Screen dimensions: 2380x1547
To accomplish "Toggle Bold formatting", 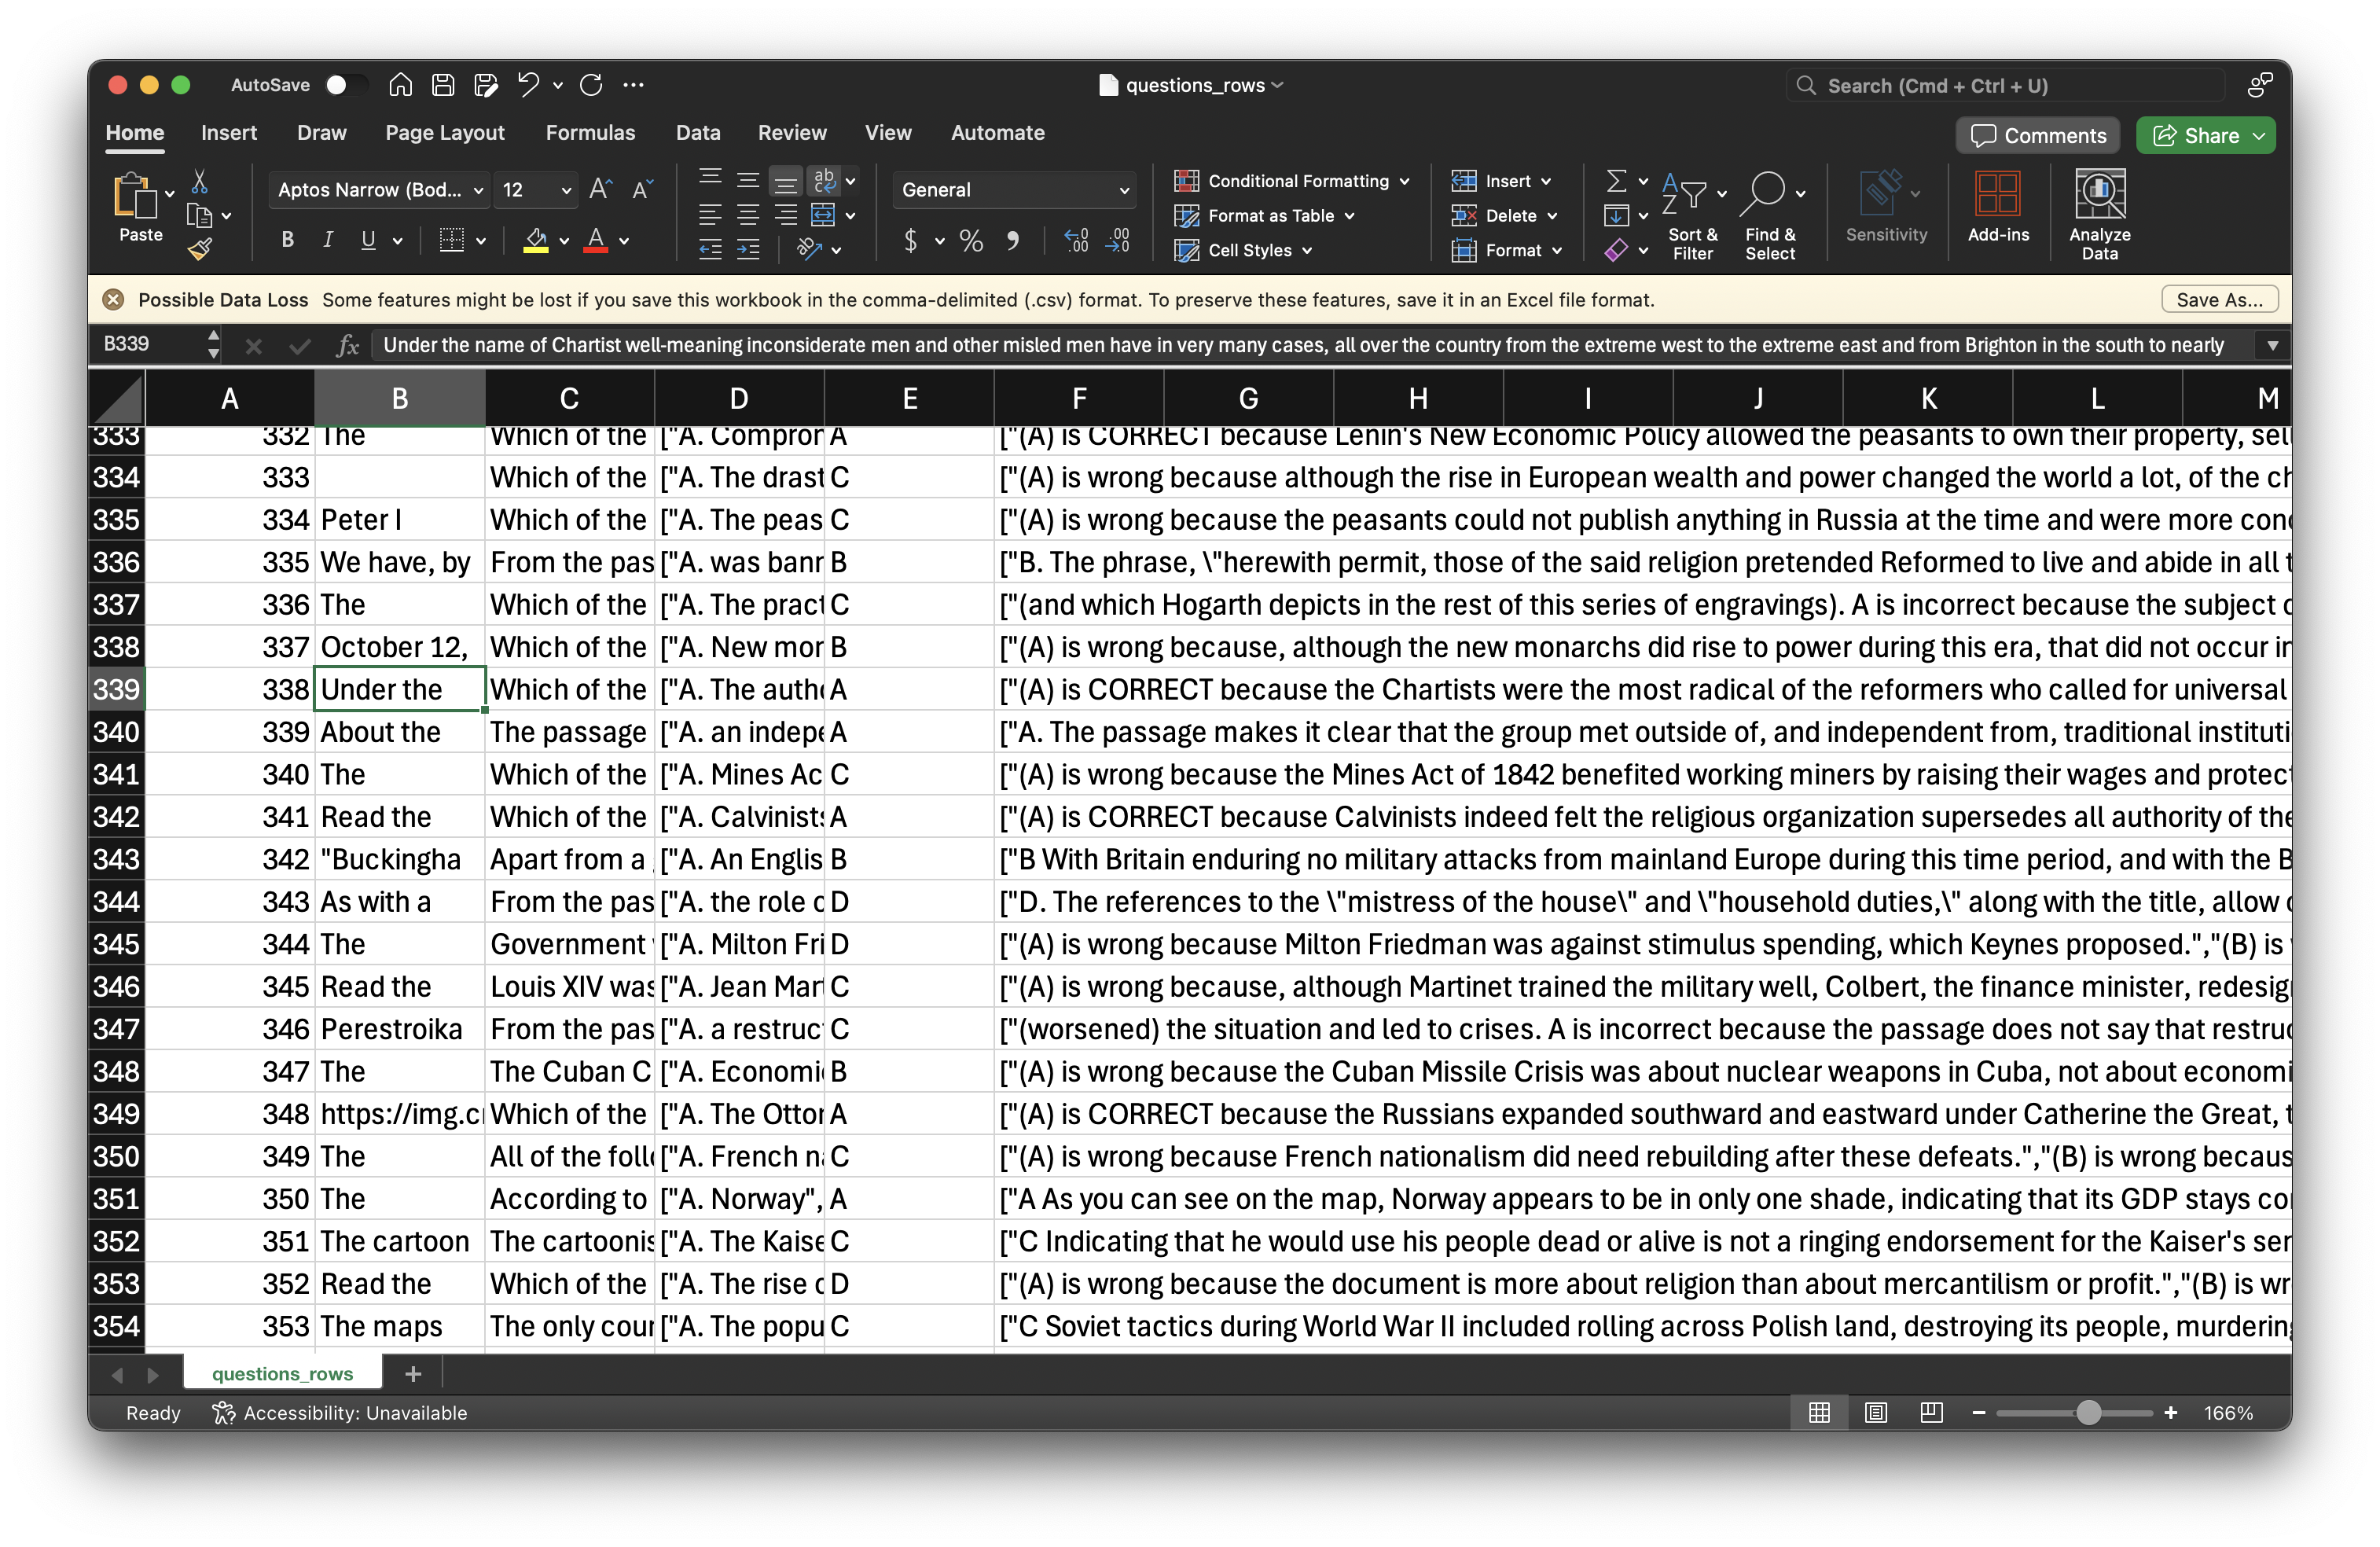I will point(288,240).
